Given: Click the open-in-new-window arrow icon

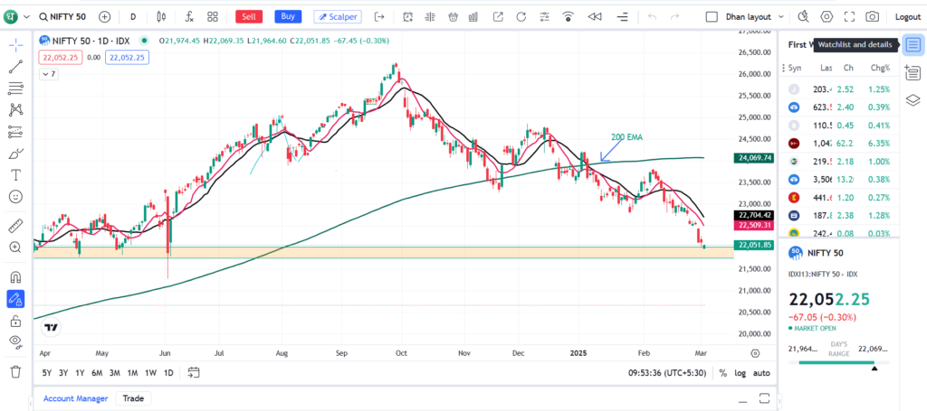Looking at the screenshot, I should click(499, 16).
